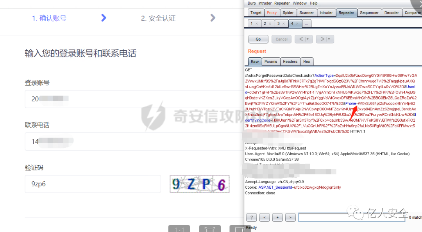Go back to the previous request in history
Image resolution: width=422 pixels, height=232 pixels.
tap(301, 39)
